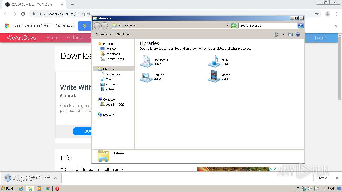Show hidden tray icons arrow

click(298, 188)
